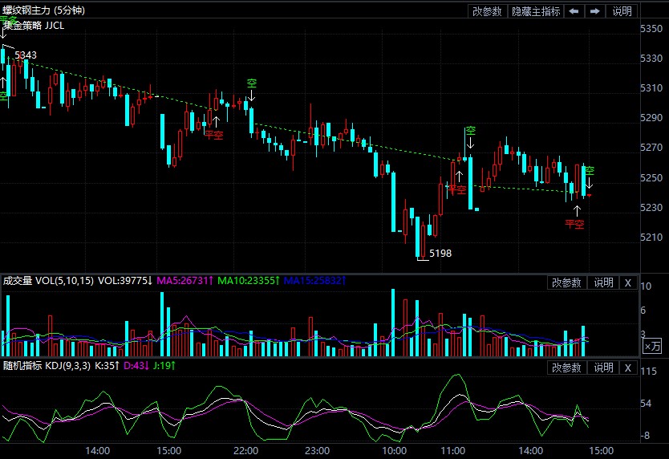Toggle 隐藏主指标 to hide main indicator
Image resolution: width=669 pixels, height=459 pixels.
point(536,11)
